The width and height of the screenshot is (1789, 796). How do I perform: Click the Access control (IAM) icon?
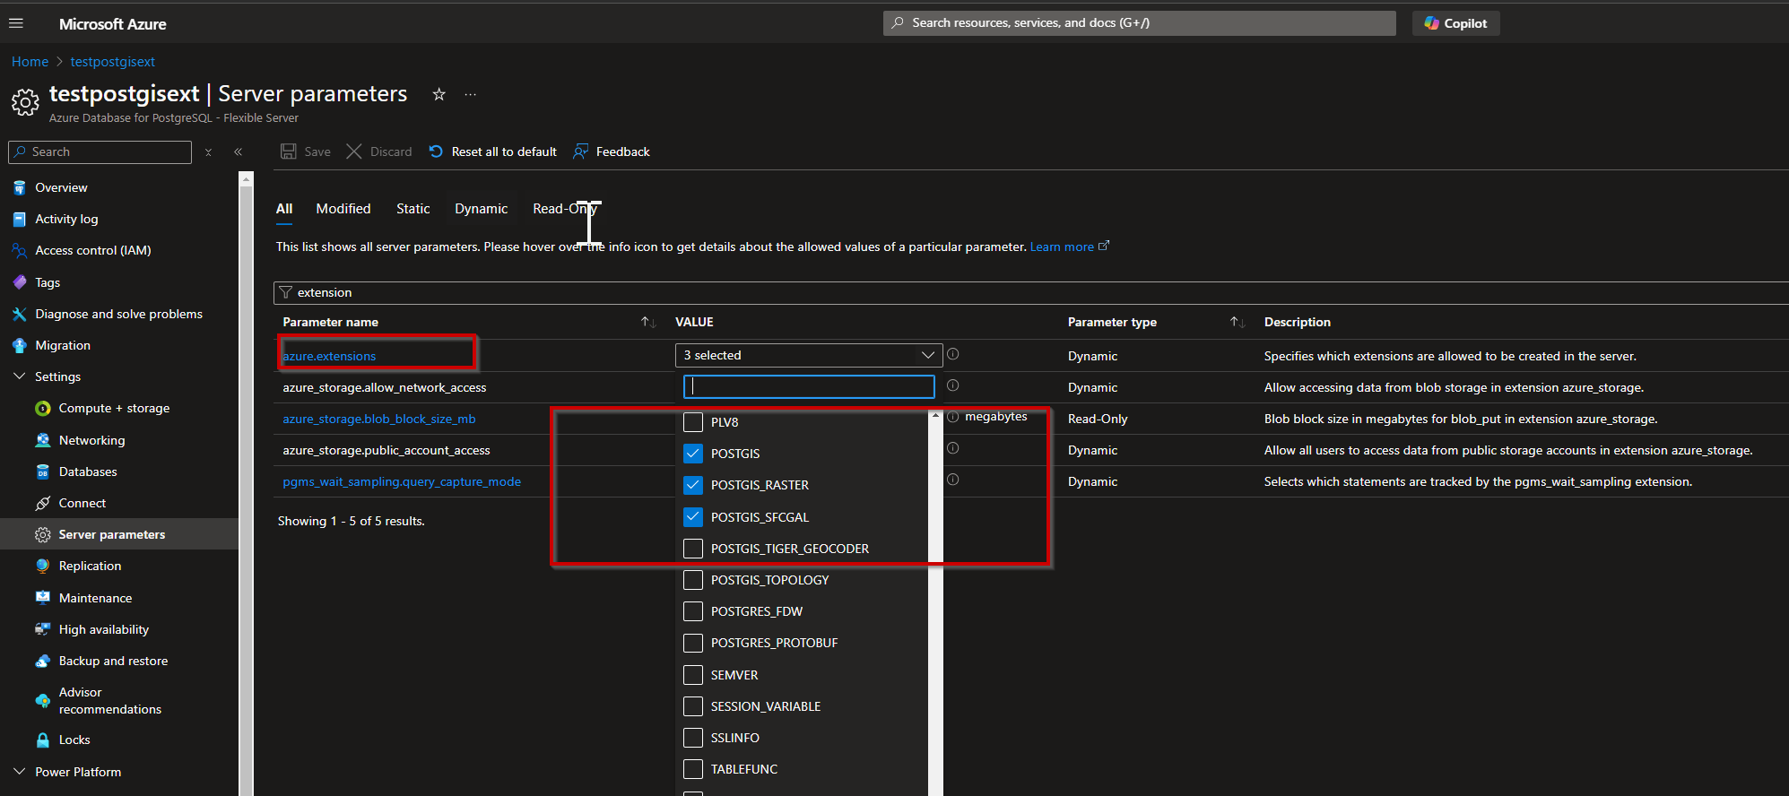19,251
